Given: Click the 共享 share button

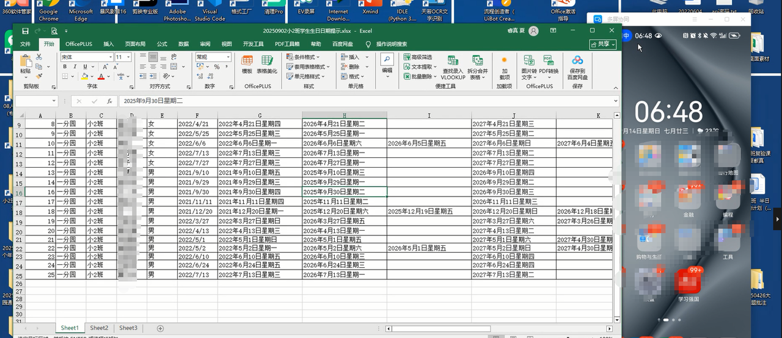Looking at the screenshot, I should pos(602,44).
